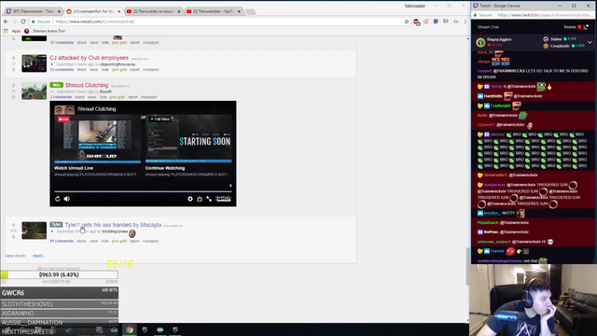This screenshot has height=336, width=597.
Task: Click the Twitch popout chat address bar
Action: [x=544, y=15]
